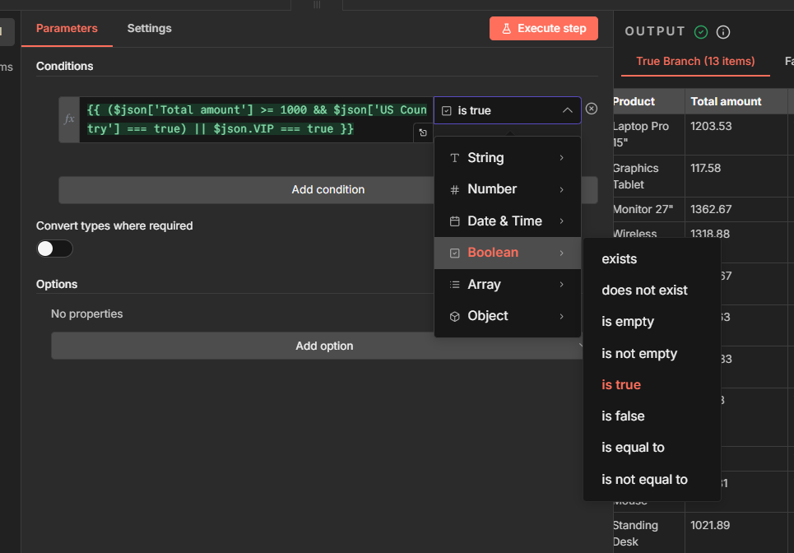Expand the Number operator submenu
The image size is (794, 553).
pos(507,189)
